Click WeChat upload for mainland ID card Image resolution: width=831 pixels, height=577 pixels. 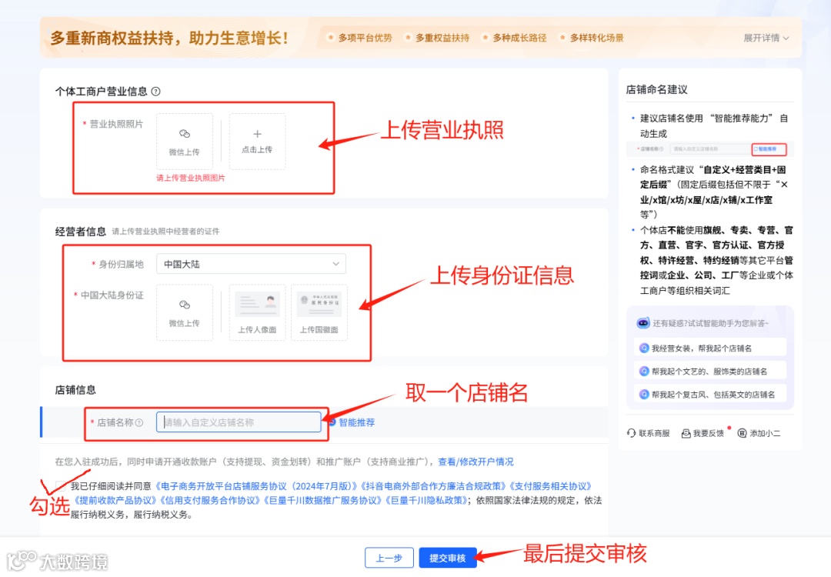click(185, 312)
